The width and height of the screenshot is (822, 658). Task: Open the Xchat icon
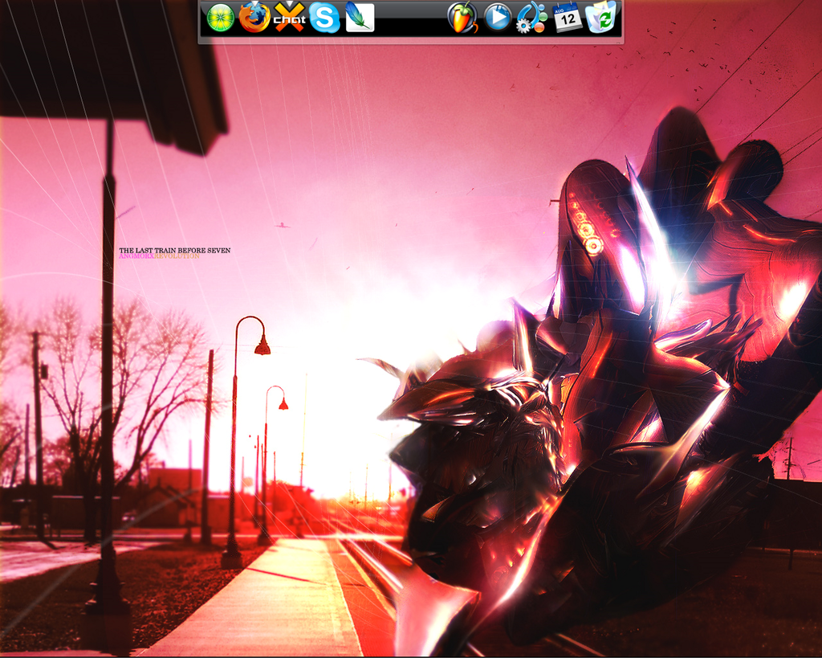[289, 18]
